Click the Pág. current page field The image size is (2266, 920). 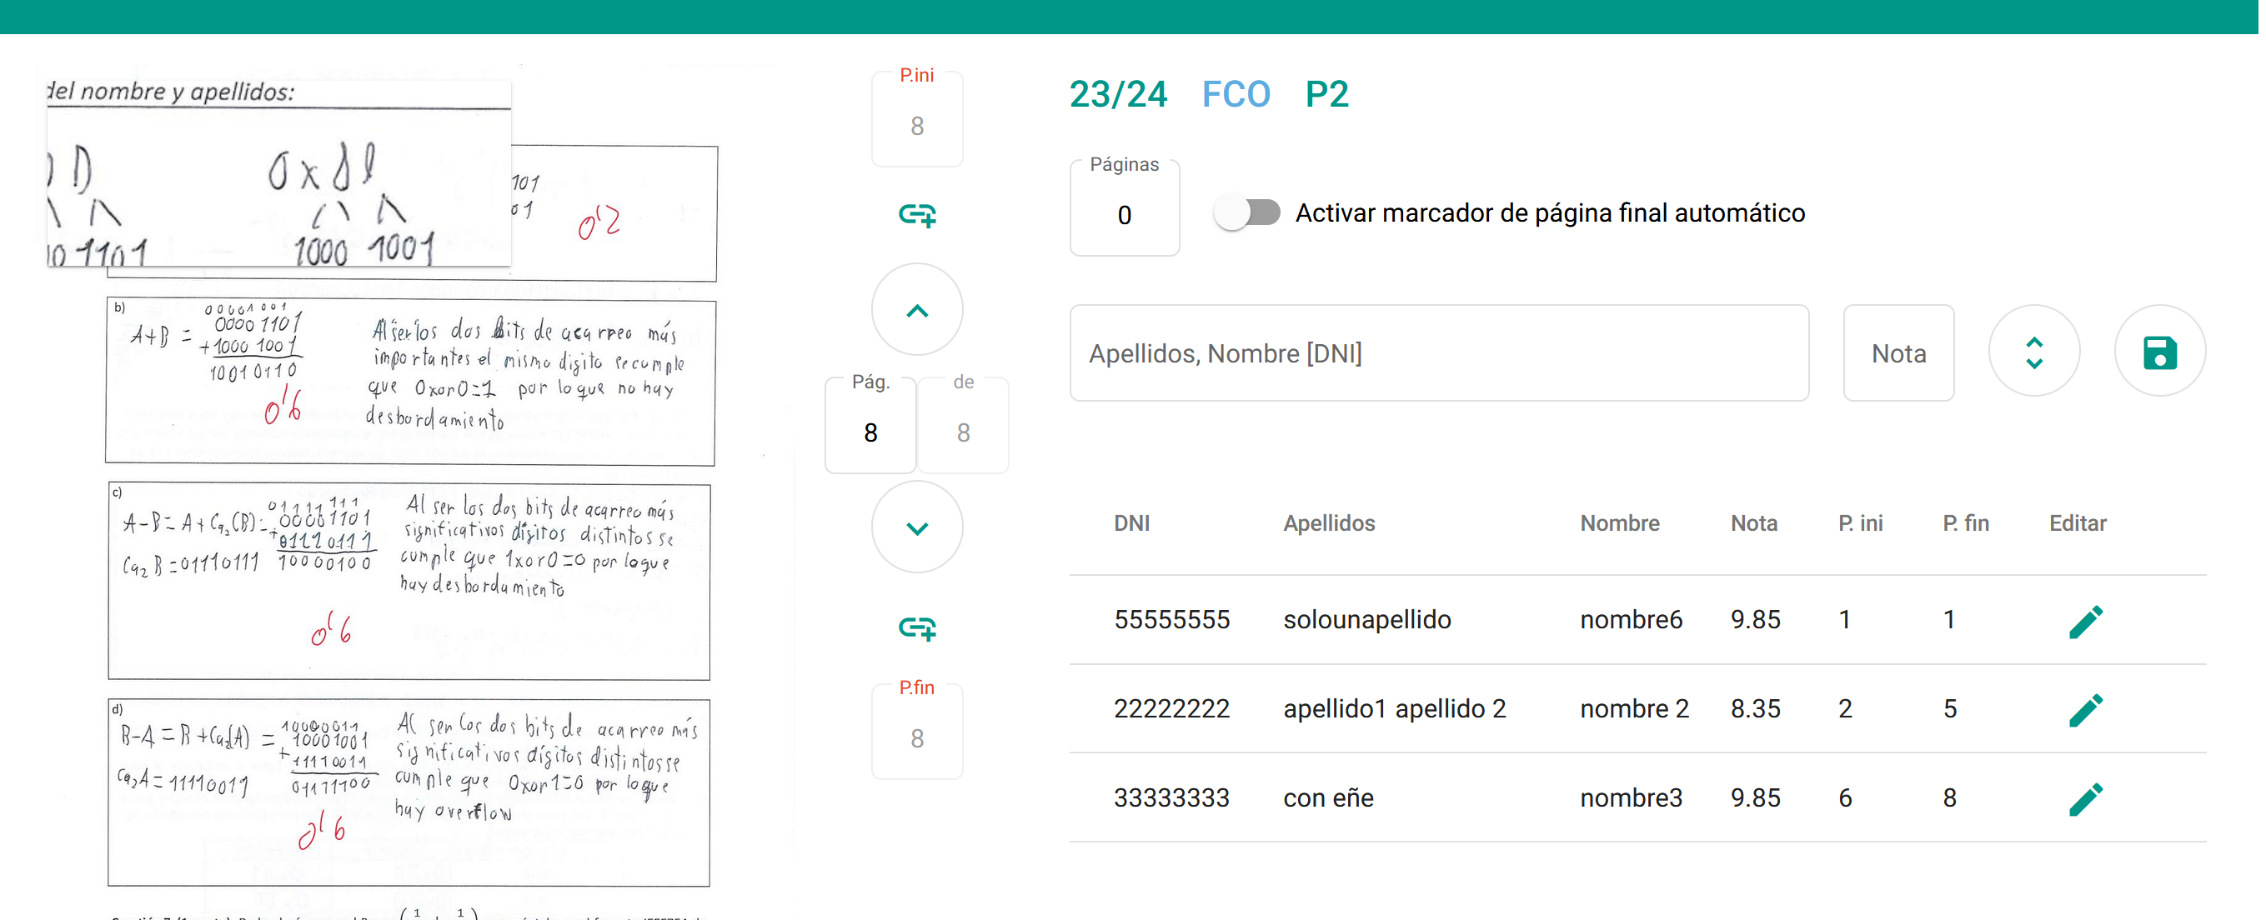(870, 432)
